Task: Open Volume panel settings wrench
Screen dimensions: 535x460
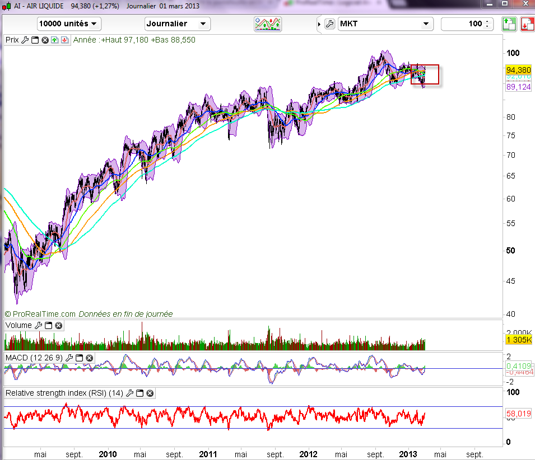Action: click(x=39, y=325)
